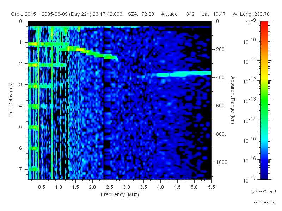Click the '1.5' frequency tick label
This screenshot has width=282, height=211.
75,187
